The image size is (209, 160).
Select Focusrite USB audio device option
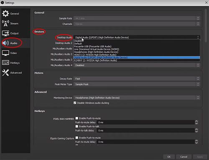pos(137,46)
